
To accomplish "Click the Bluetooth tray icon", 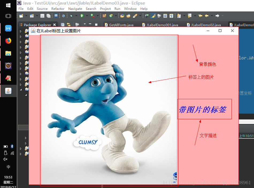I will coord(12,146).
